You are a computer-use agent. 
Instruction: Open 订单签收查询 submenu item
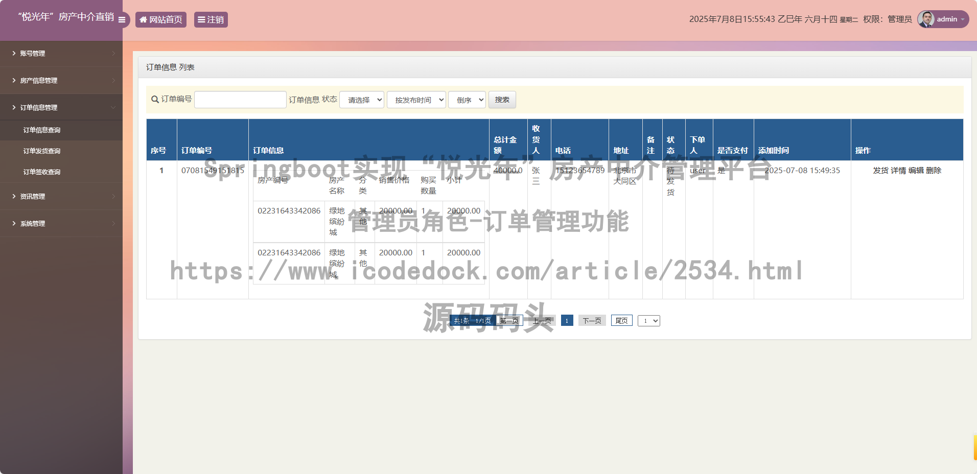coord(42,172)
